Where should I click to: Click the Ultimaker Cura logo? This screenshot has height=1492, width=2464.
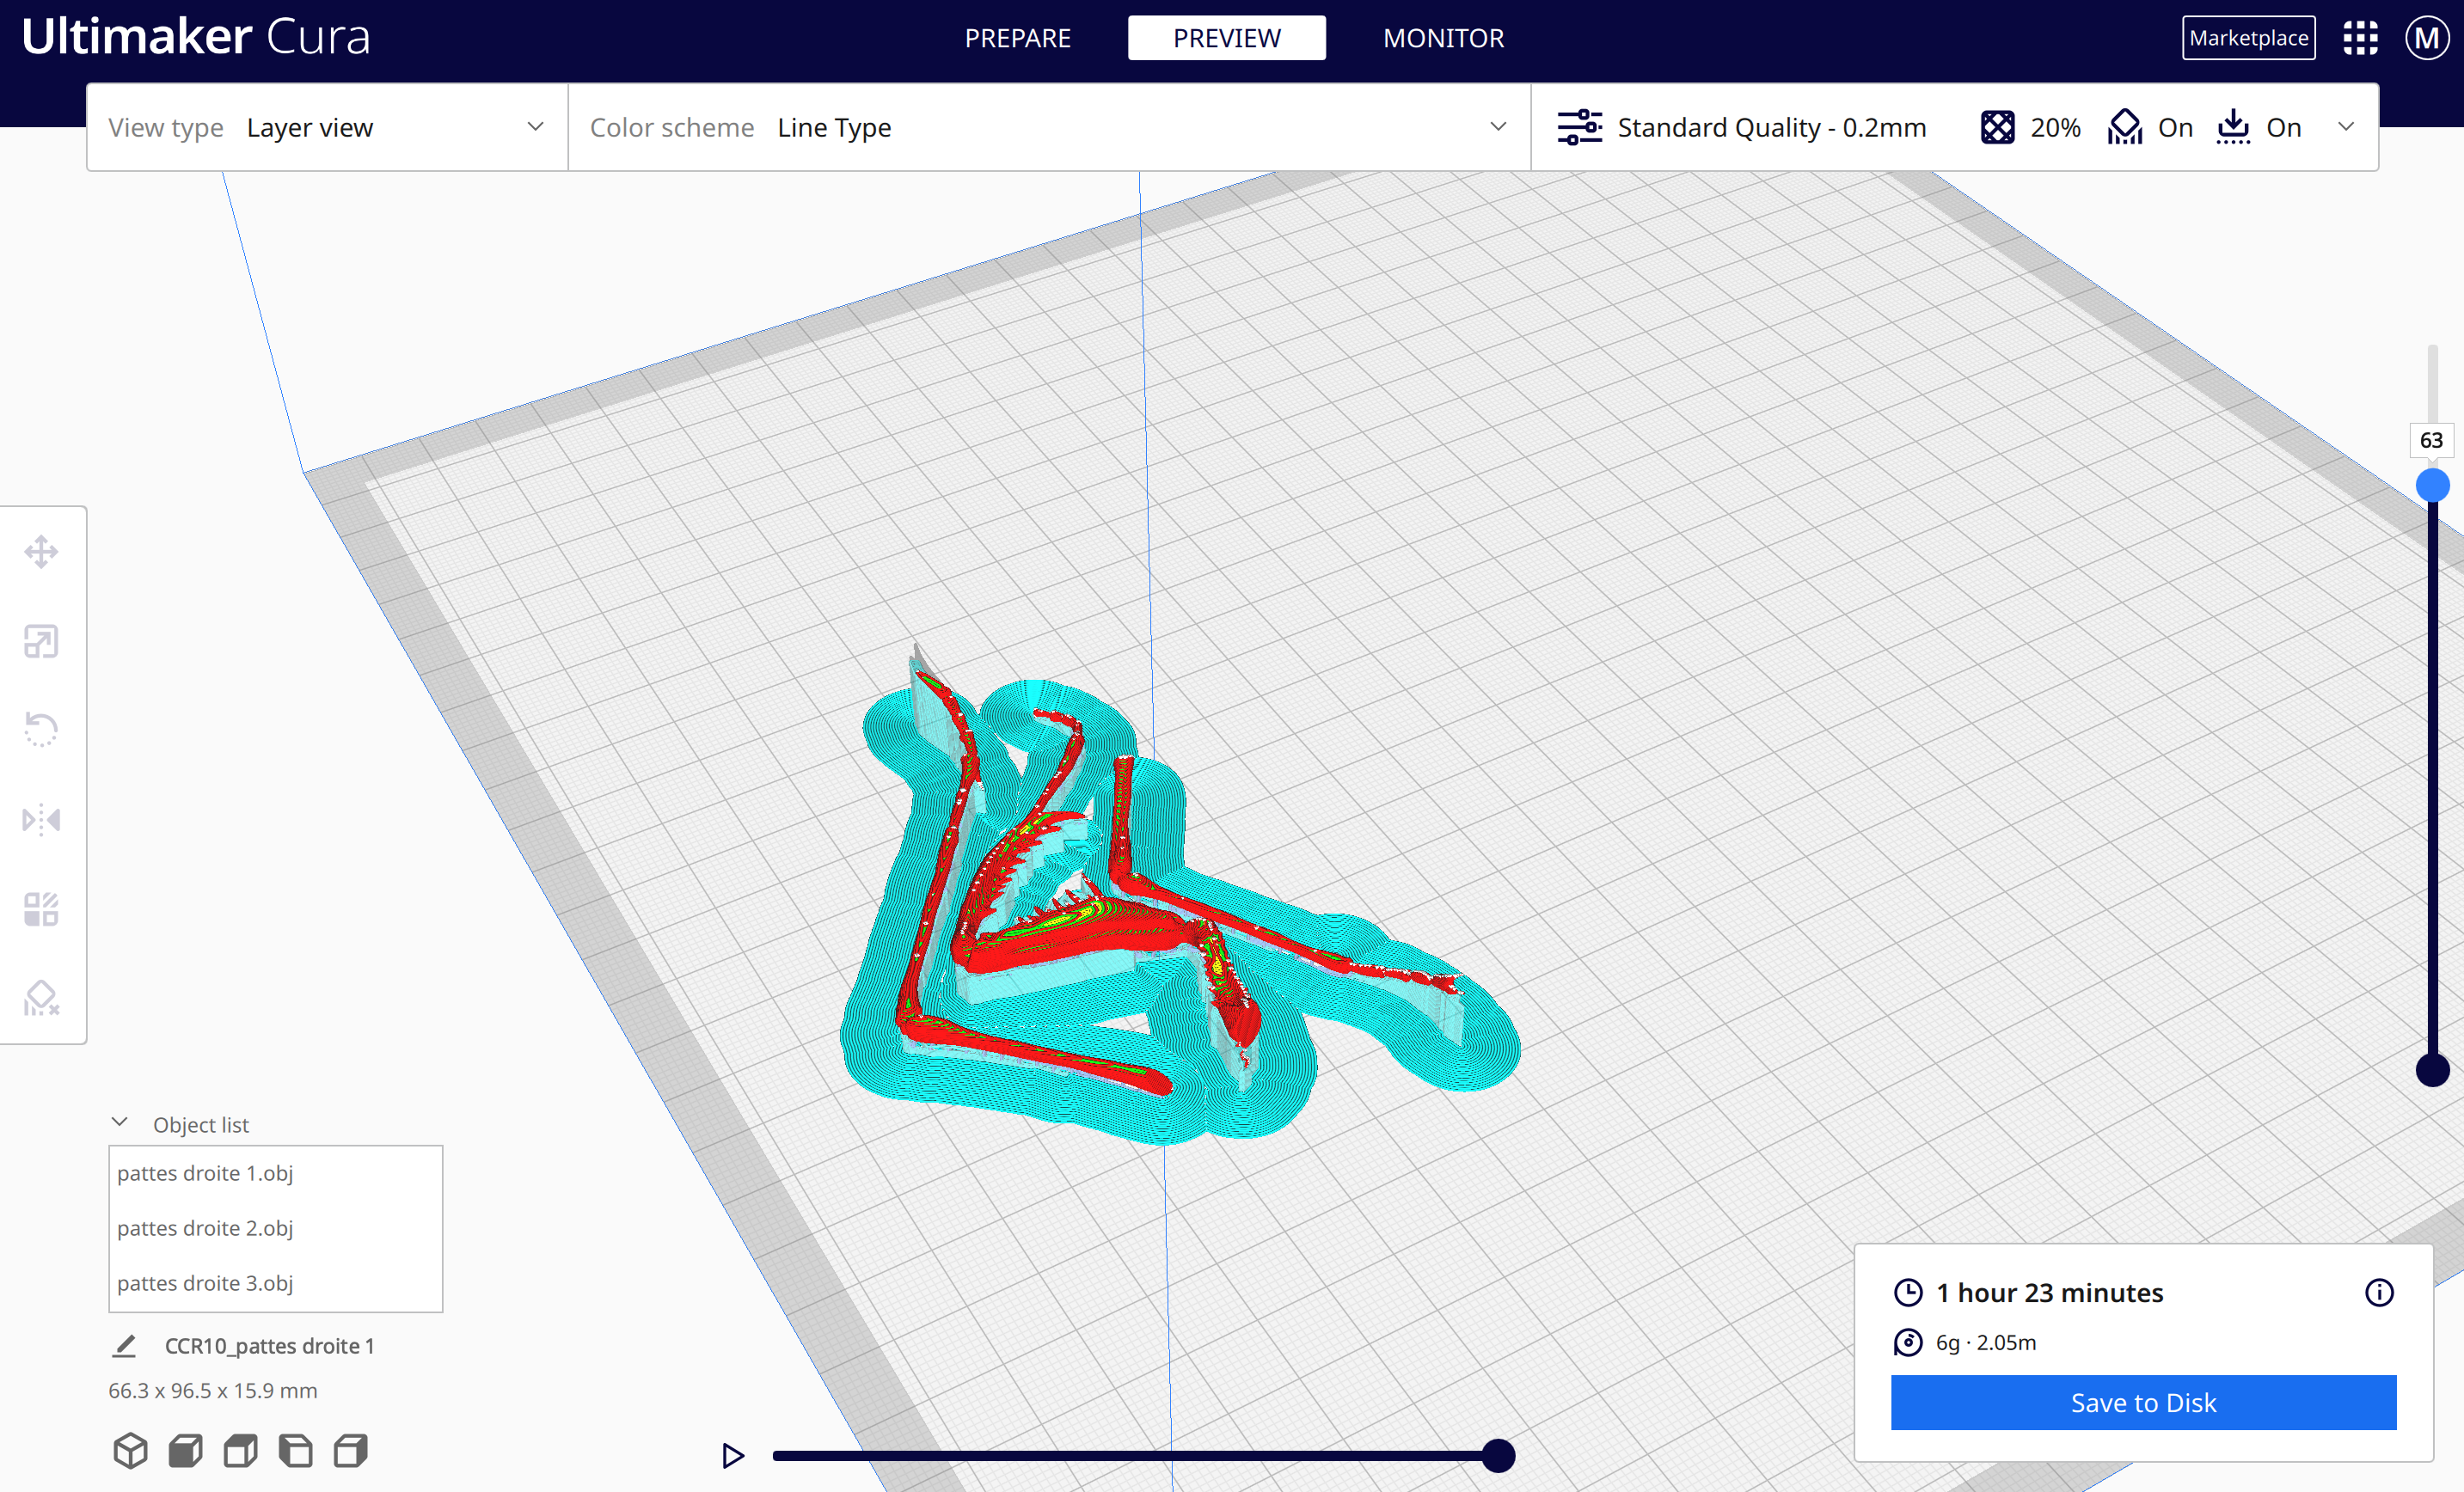point(196,36)
